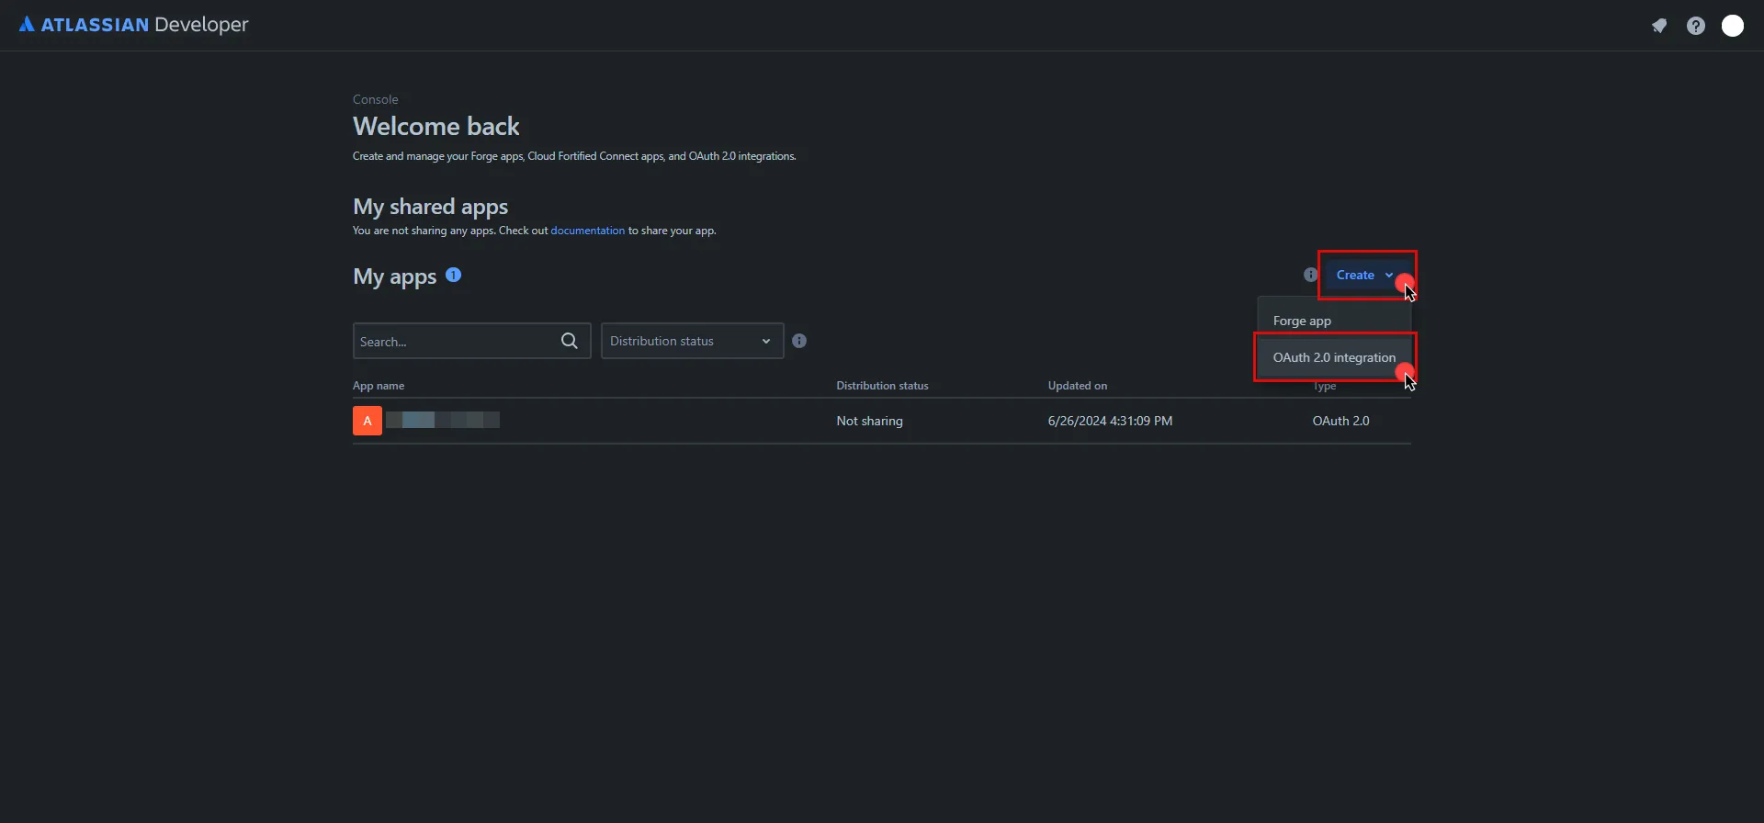Screen dimensions: 1764x823
Task: Click the My shared apps heading
Action: 430,206
